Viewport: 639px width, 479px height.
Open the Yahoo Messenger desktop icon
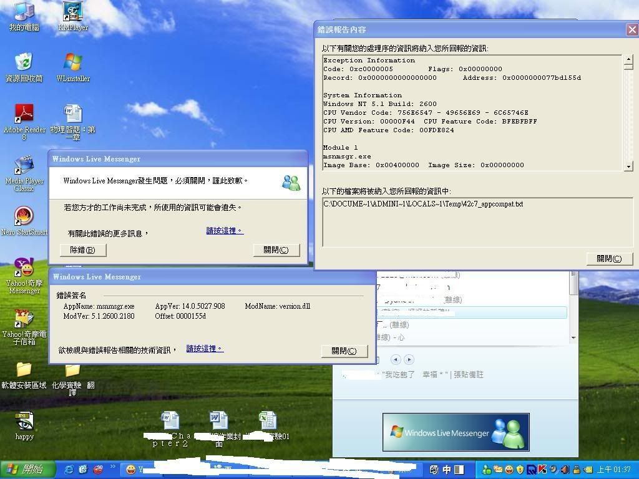click(x=24, y=268)
